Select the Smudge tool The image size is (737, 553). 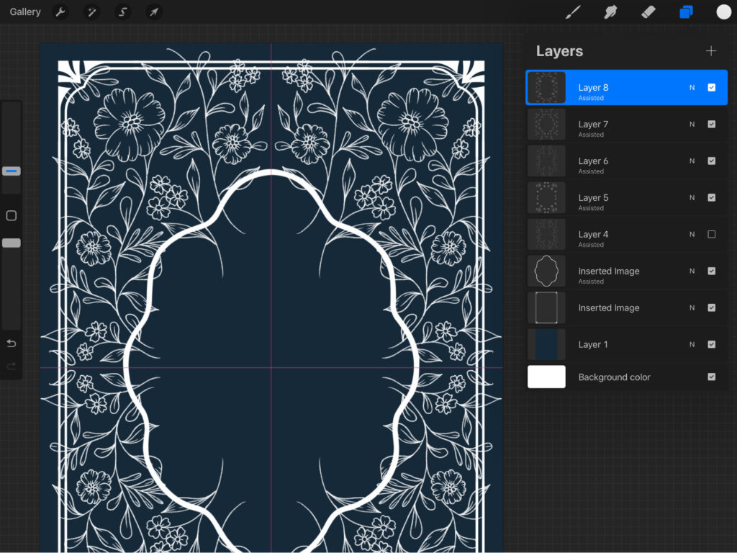click(611, 12)
